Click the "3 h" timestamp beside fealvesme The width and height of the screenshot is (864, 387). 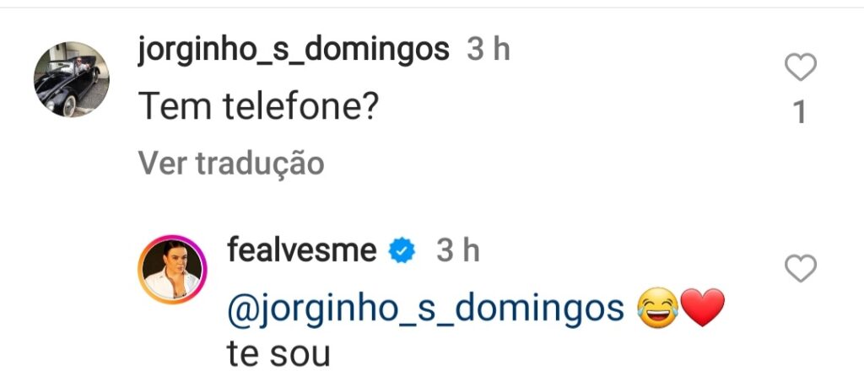pyautogui.click(x=456, y=250)
